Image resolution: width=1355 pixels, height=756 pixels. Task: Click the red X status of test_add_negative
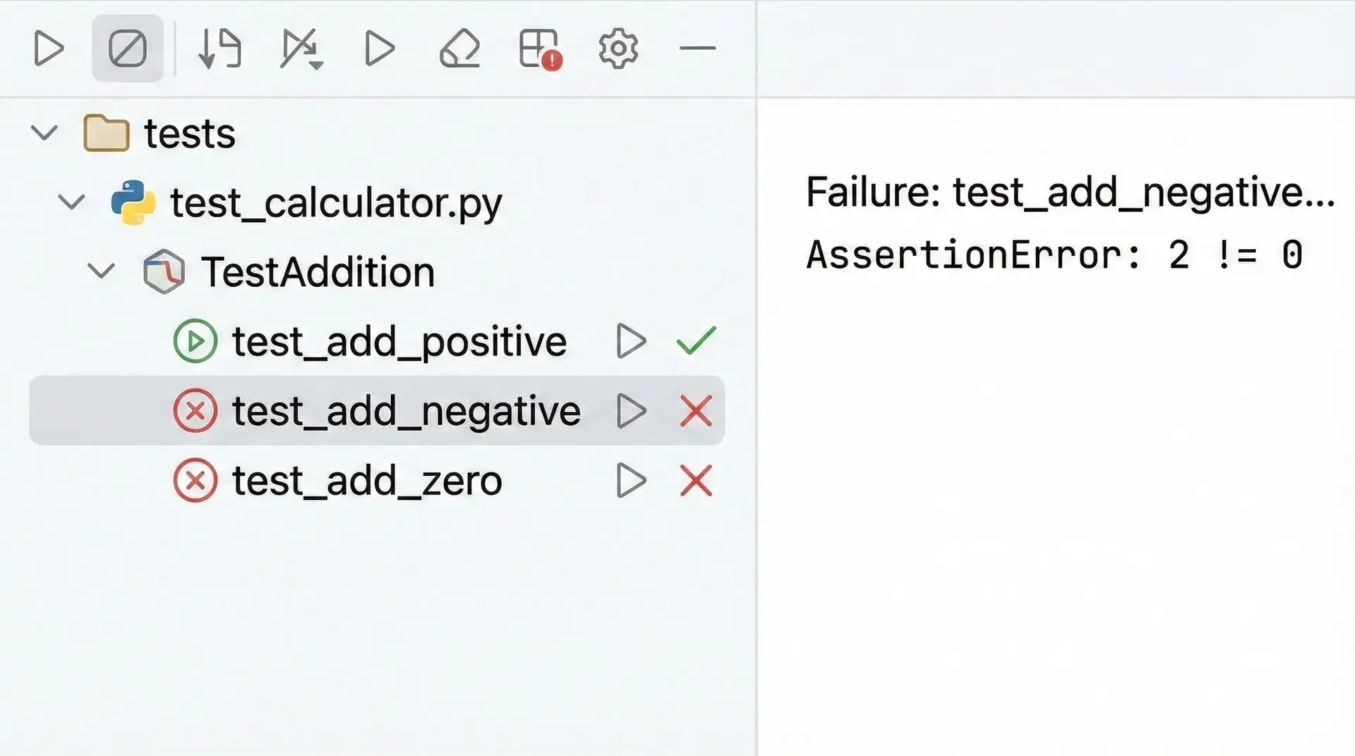pos(696,411)
